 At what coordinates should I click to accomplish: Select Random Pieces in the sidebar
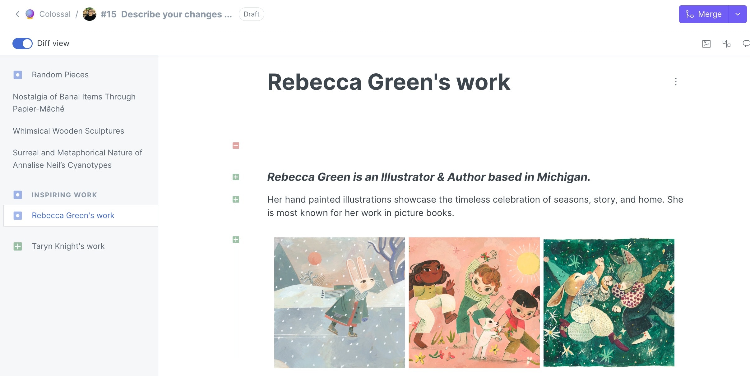tap(60, 75)
